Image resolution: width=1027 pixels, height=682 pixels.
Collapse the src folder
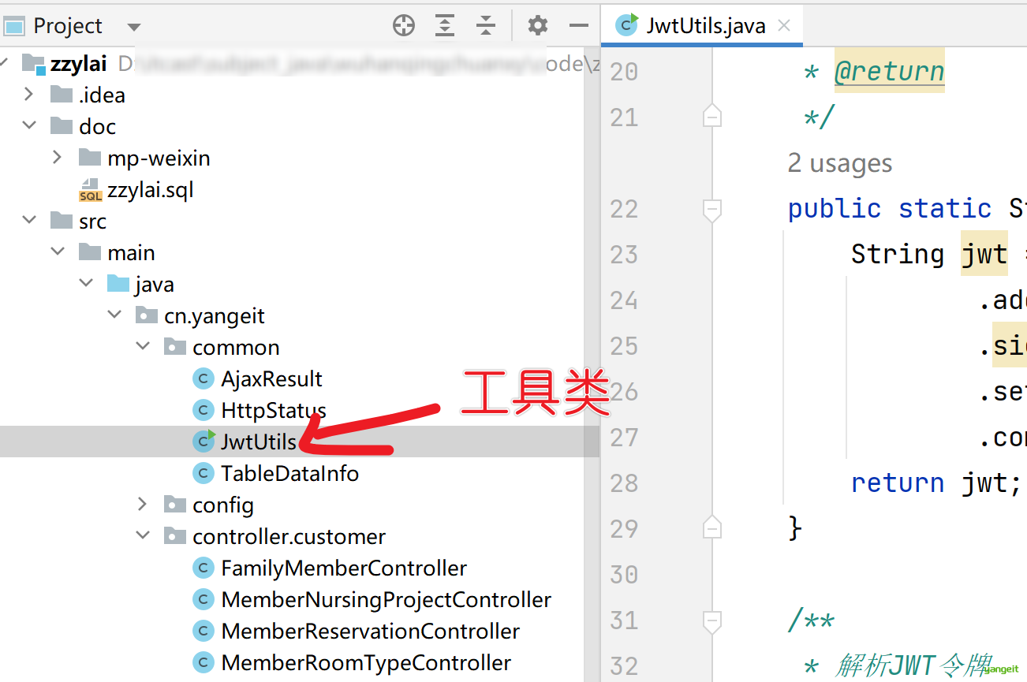pos(29,221)
